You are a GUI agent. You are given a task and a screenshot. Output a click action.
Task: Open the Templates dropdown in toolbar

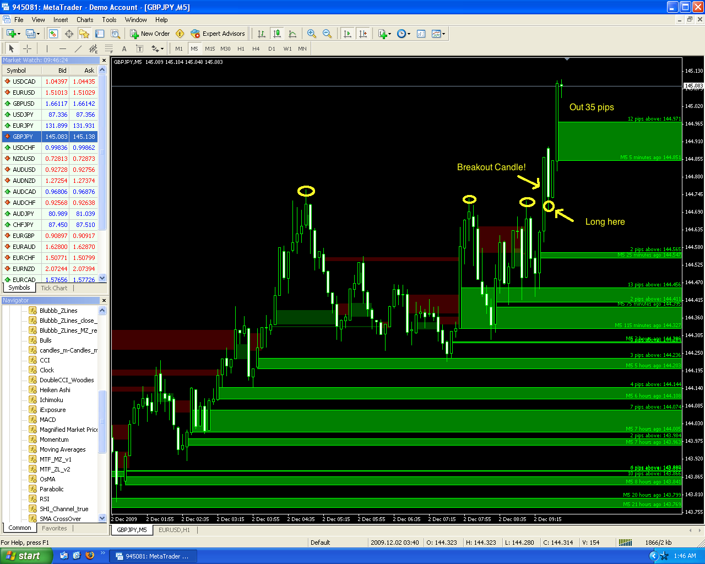438,34
